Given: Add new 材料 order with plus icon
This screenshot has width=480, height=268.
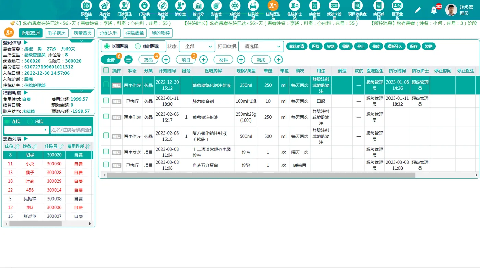Looking at the screenshot, I should pos(241,60).
